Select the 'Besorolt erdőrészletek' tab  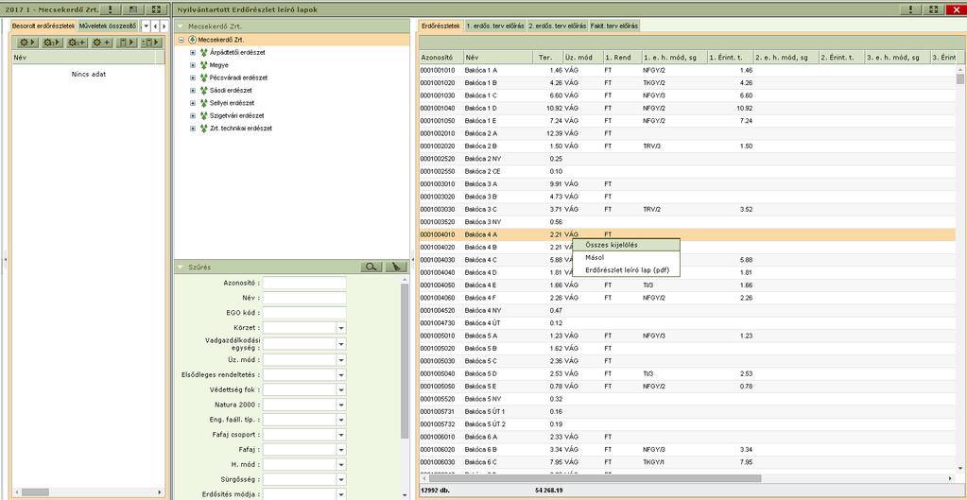43,26
